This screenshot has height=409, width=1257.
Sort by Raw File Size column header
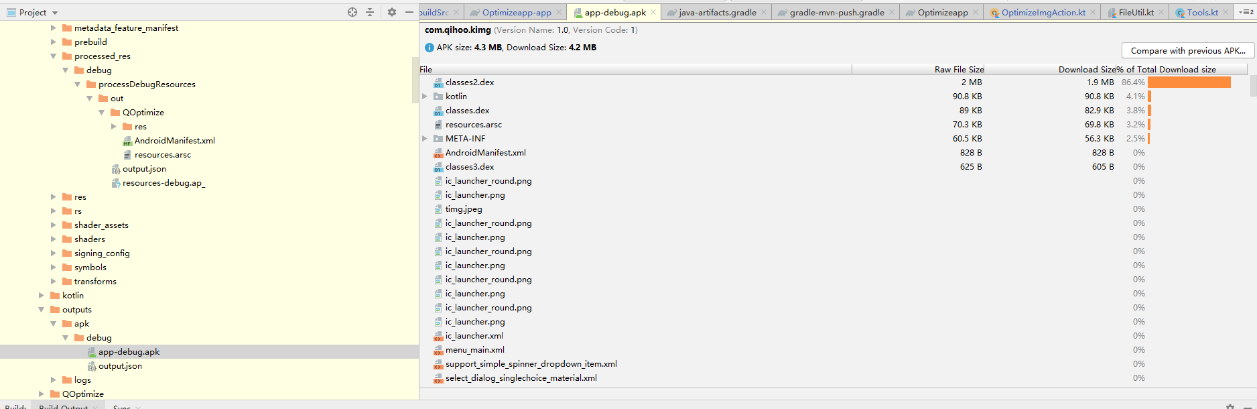pyautogui.click(x=919, y=69)
